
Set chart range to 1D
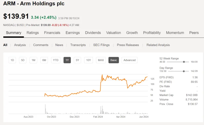(x=12, y=60)
